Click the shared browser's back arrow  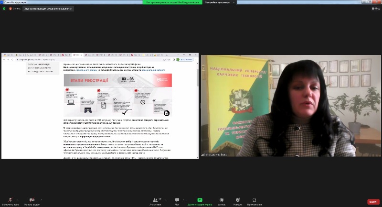tap(4, 59)
